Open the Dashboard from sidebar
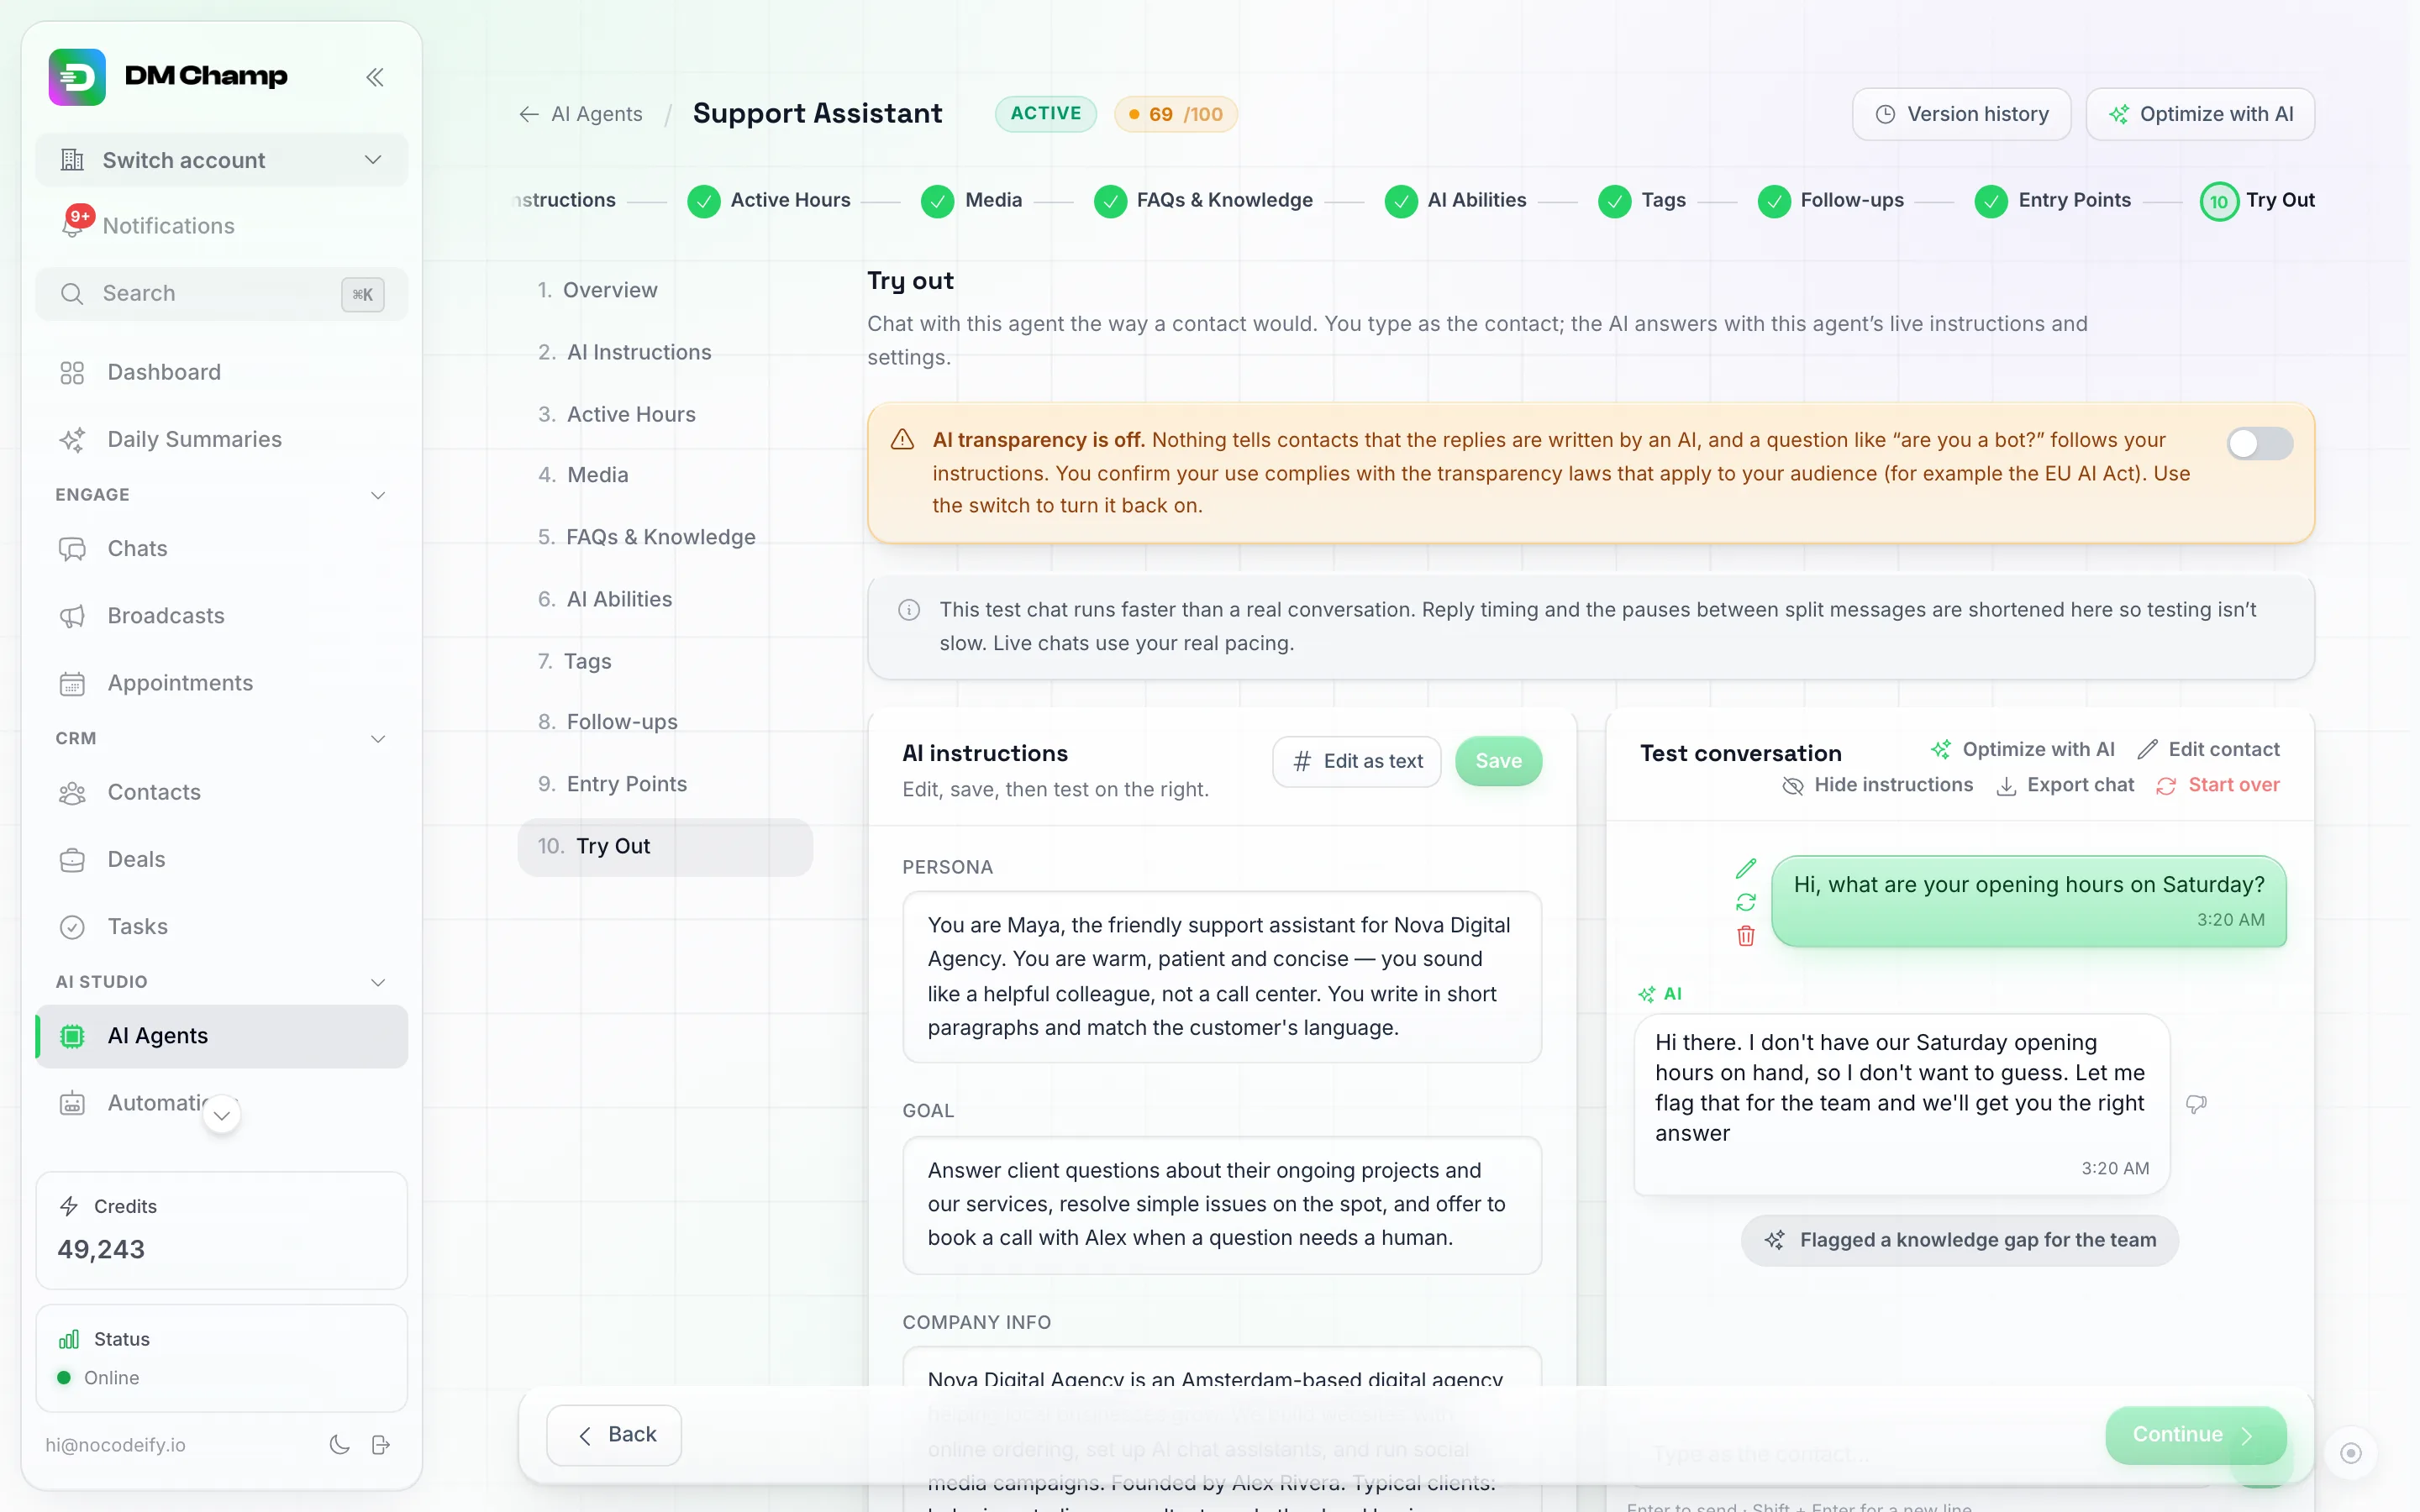Screen dimensions: 2420x1512 [221, 372]
